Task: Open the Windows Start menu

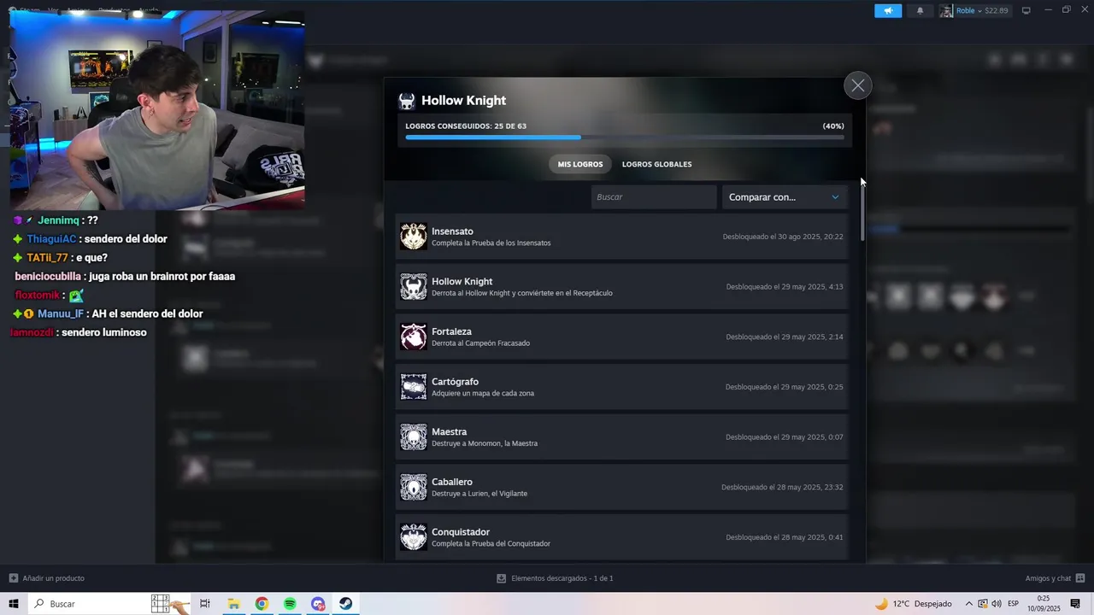Action: [x=14, y=604]
